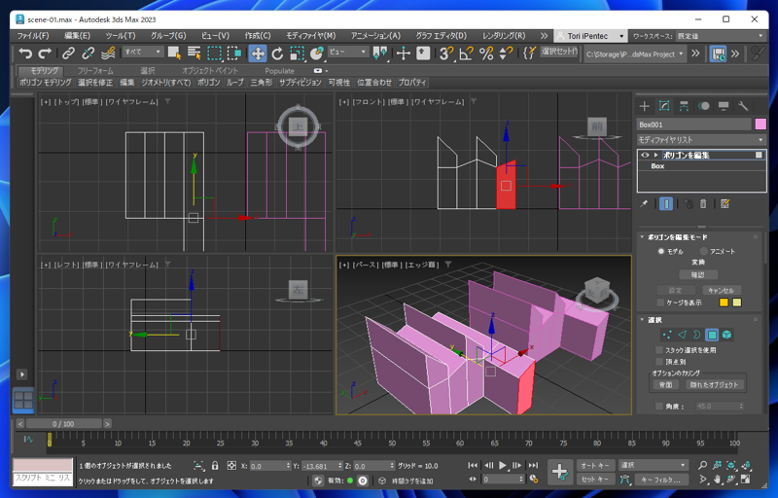Activate the Select Object tool
Viewport: 778px width, 498px height.
[x=174, y=53]
